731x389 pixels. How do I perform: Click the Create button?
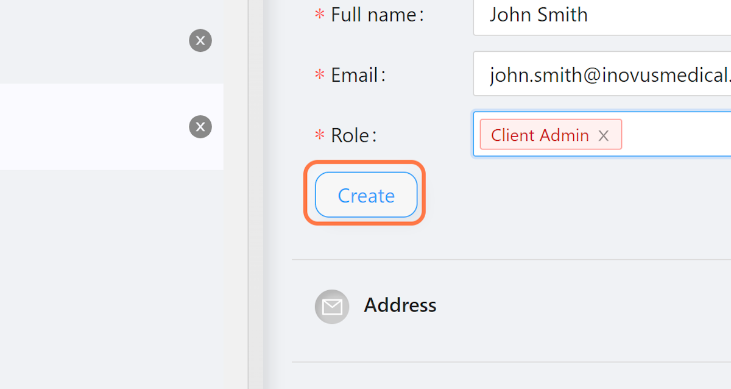point(366,195)
